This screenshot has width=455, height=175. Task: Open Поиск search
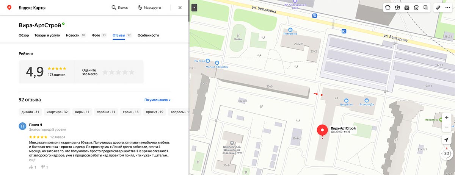click(x=119, y=7)
